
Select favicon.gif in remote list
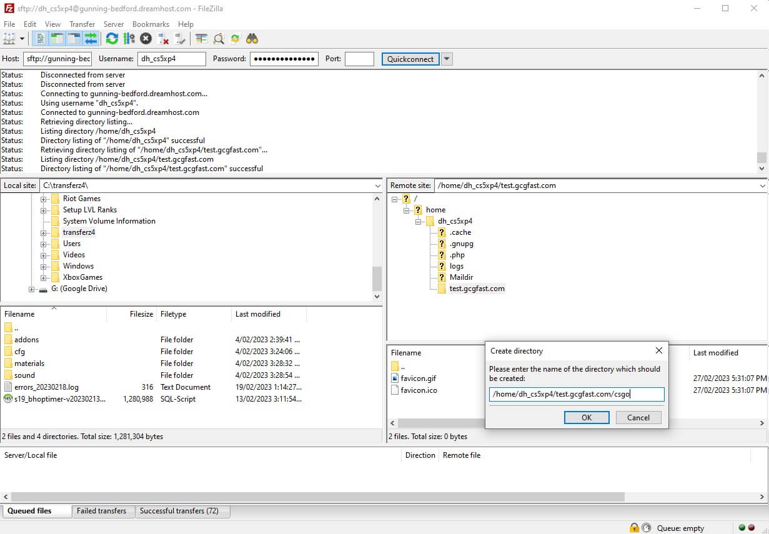(419, 378)
